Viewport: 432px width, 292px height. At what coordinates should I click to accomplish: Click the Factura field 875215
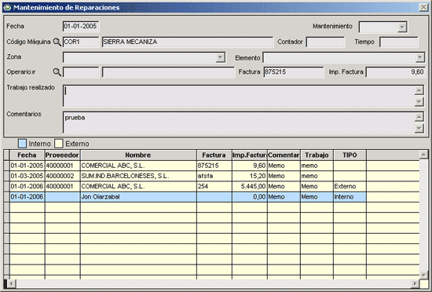294,72
